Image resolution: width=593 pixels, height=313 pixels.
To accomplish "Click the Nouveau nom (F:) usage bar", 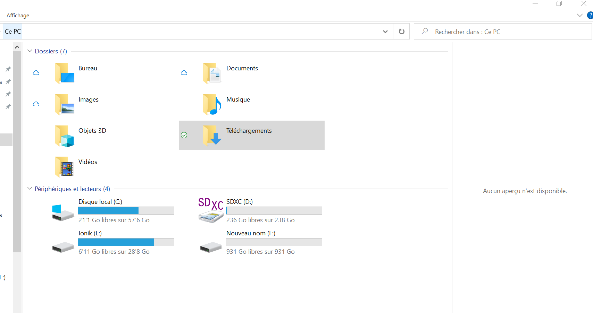I will [x=274, y=242].
